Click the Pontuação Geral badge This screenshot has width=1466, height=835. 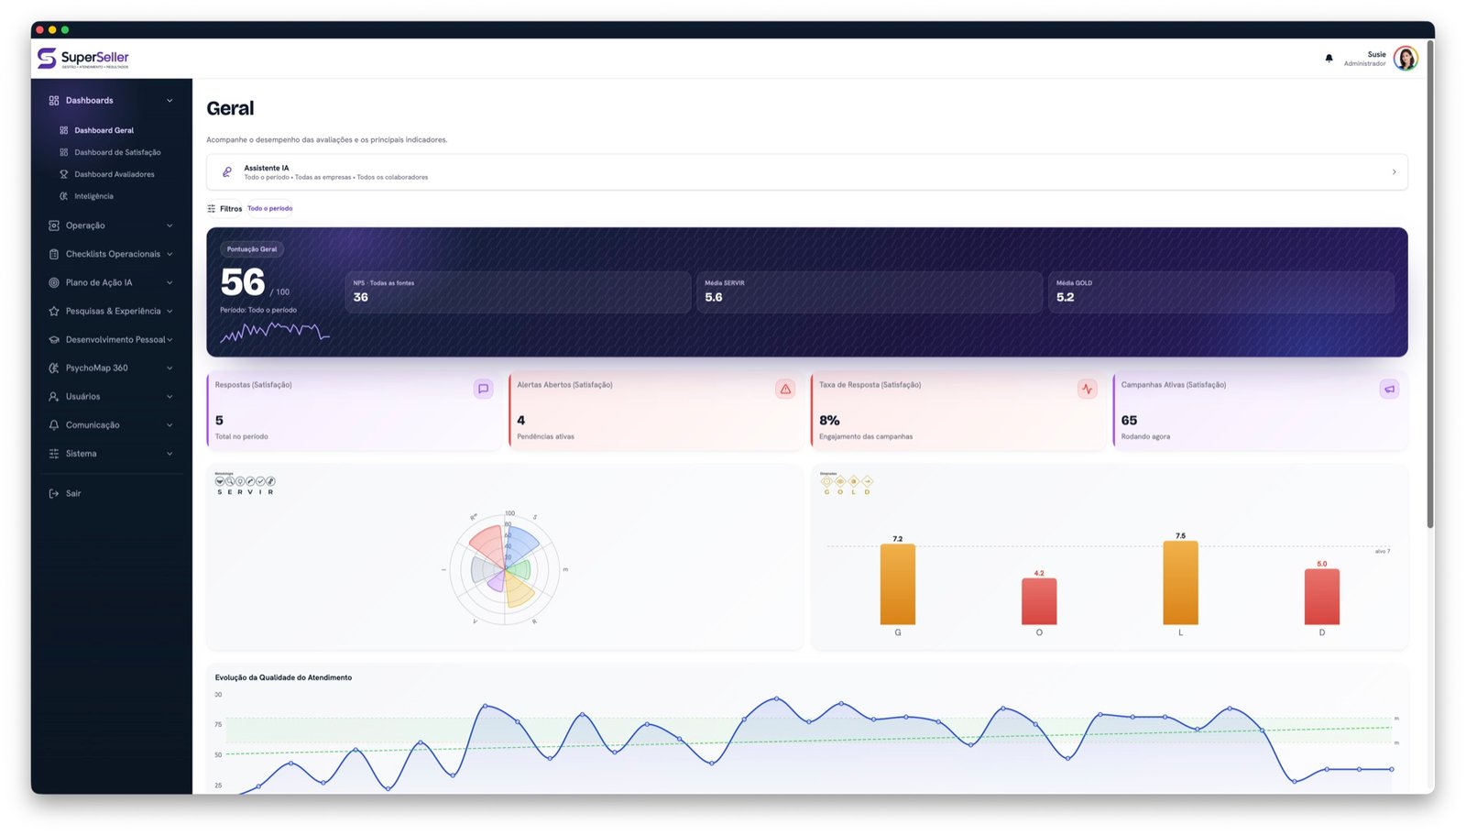pyautogui.click(x=252, y=249)
